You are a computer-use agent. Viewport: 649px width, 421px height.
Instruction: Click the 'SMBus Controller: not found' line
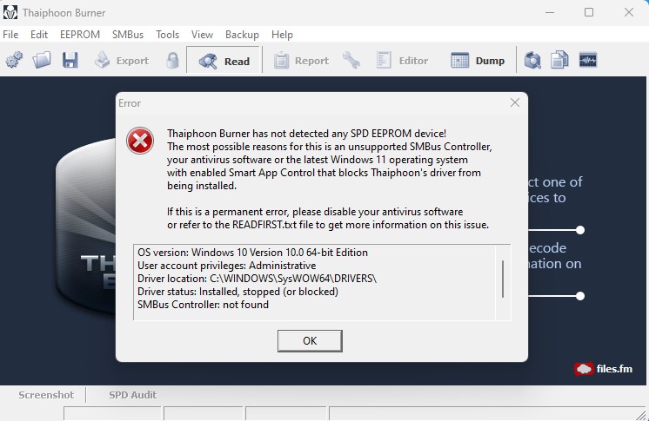204,305
